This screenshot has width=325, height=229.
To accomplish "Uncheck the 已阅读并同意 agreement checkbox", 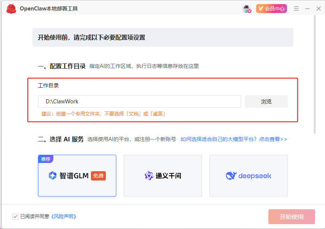I will (x=15, y=216).
